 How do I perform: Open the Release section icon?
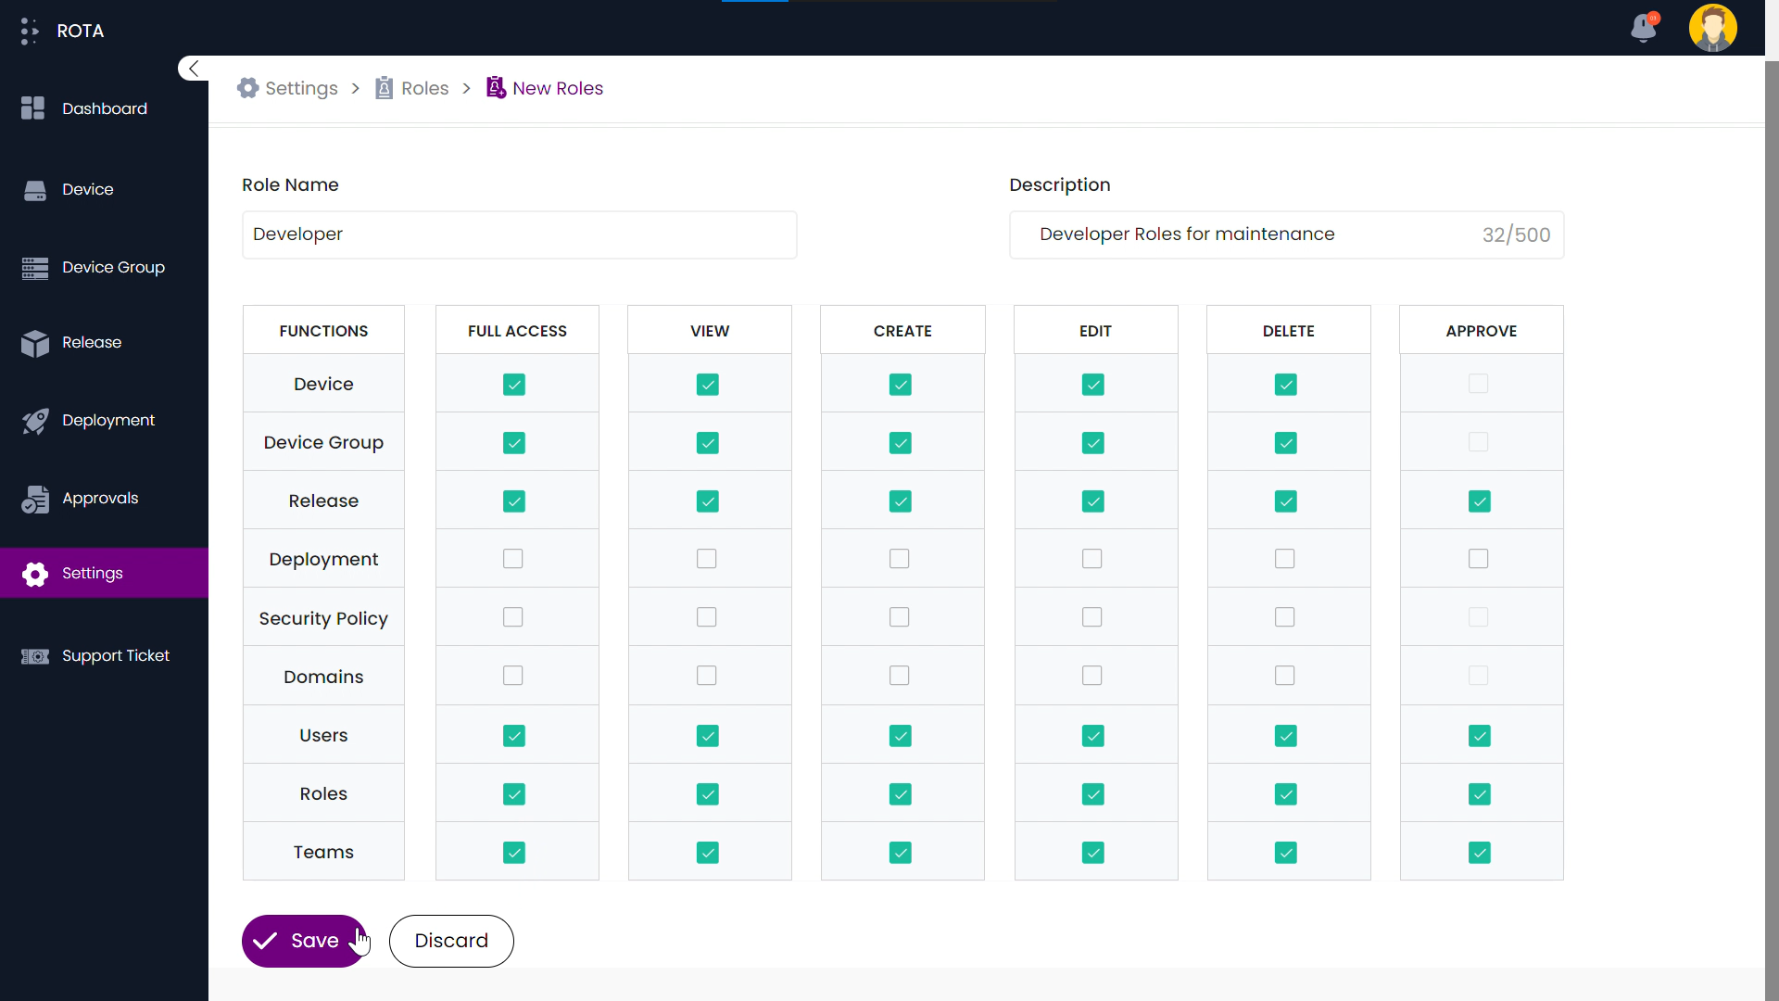[34, 342]
